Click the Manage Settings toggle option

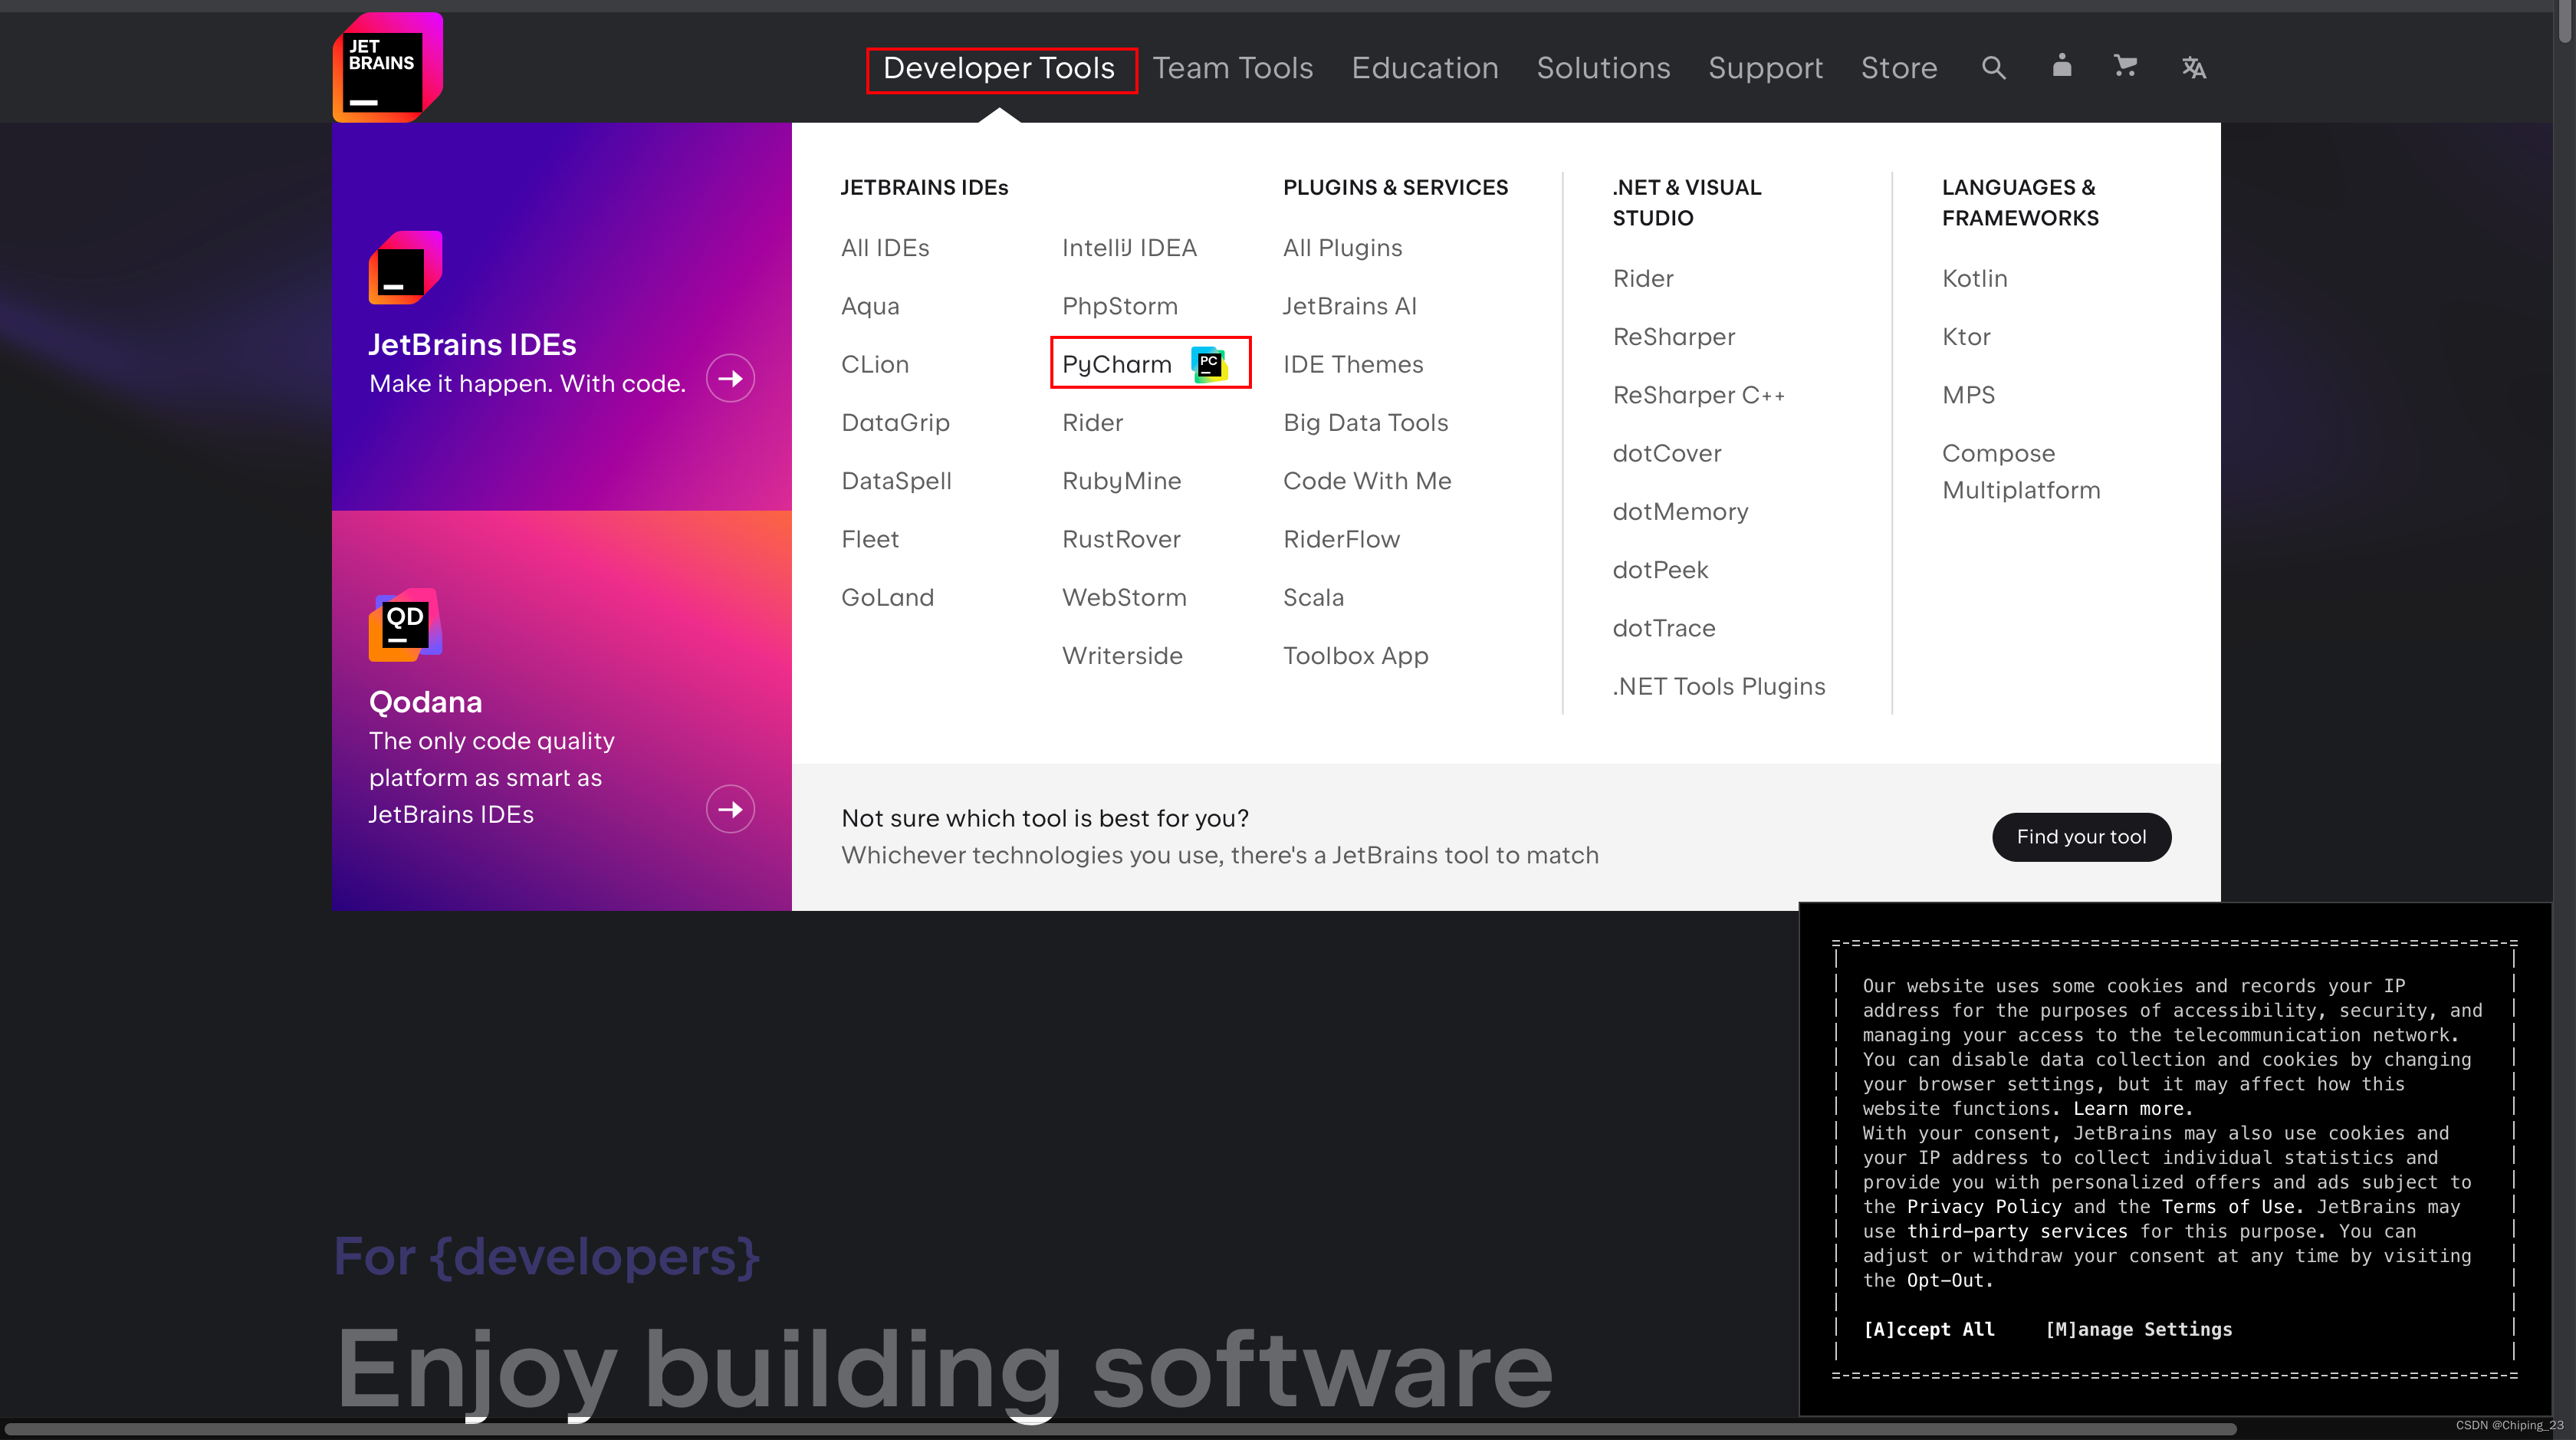coord(2141,1329)
